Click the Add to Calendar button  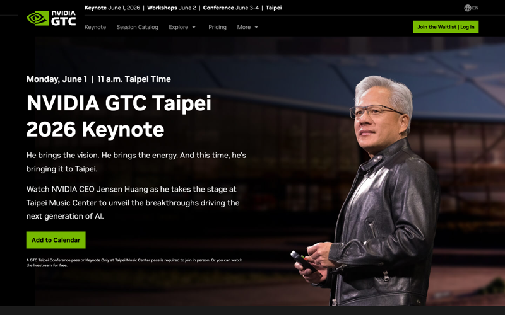tap(56, 240)
